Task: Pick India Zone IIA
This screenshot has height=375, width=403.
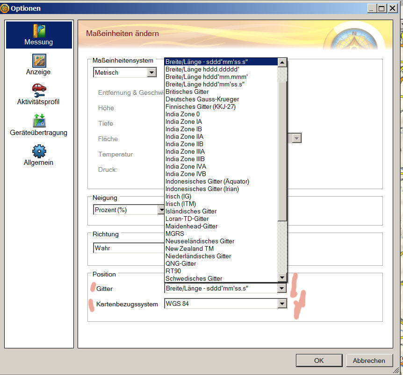Action: (x=221, y=136)
